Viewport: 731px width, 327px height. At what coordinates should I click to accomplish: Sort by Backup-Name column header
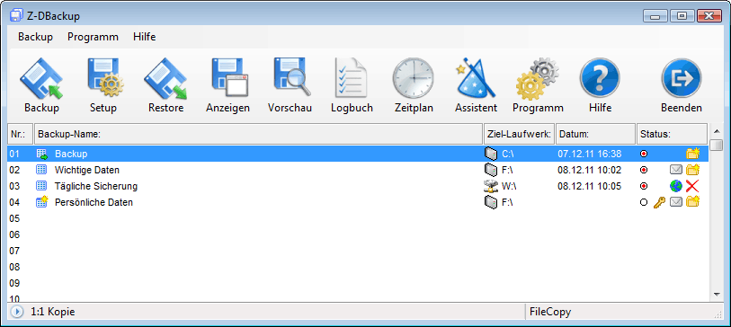pos(258,134)
